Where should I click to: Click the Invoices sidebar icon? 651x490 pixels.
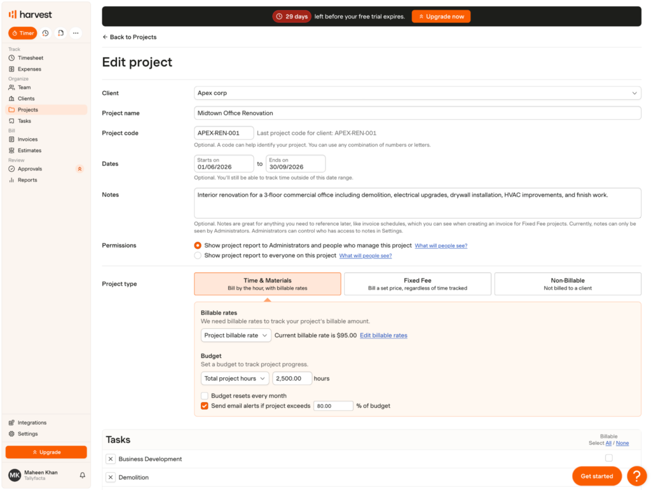[11, 139]
